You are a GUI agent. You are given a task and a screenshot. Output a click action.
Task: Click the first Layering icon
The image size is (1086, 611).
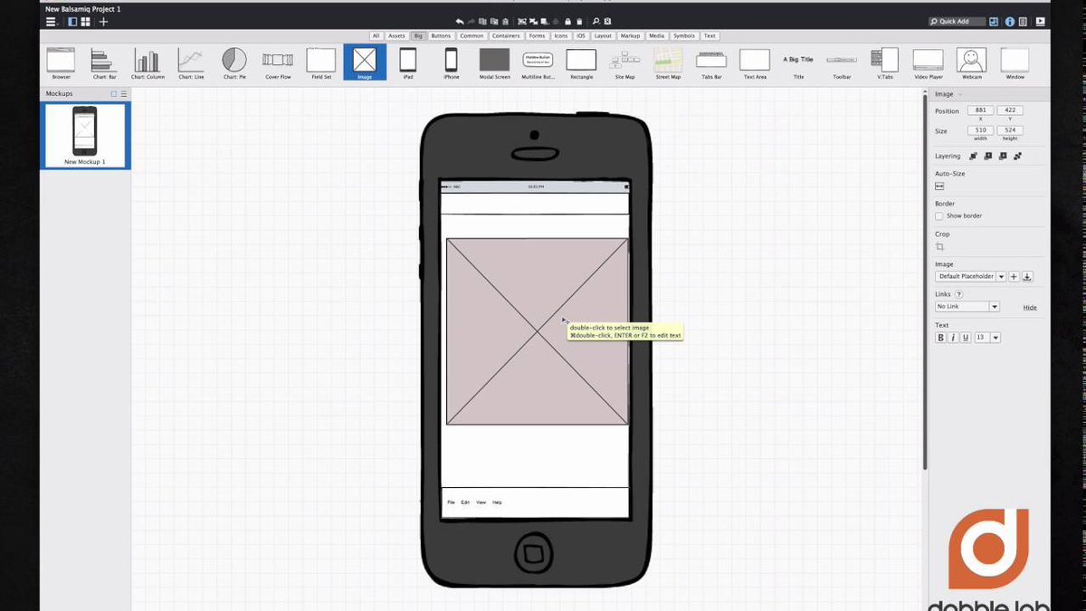974,156
